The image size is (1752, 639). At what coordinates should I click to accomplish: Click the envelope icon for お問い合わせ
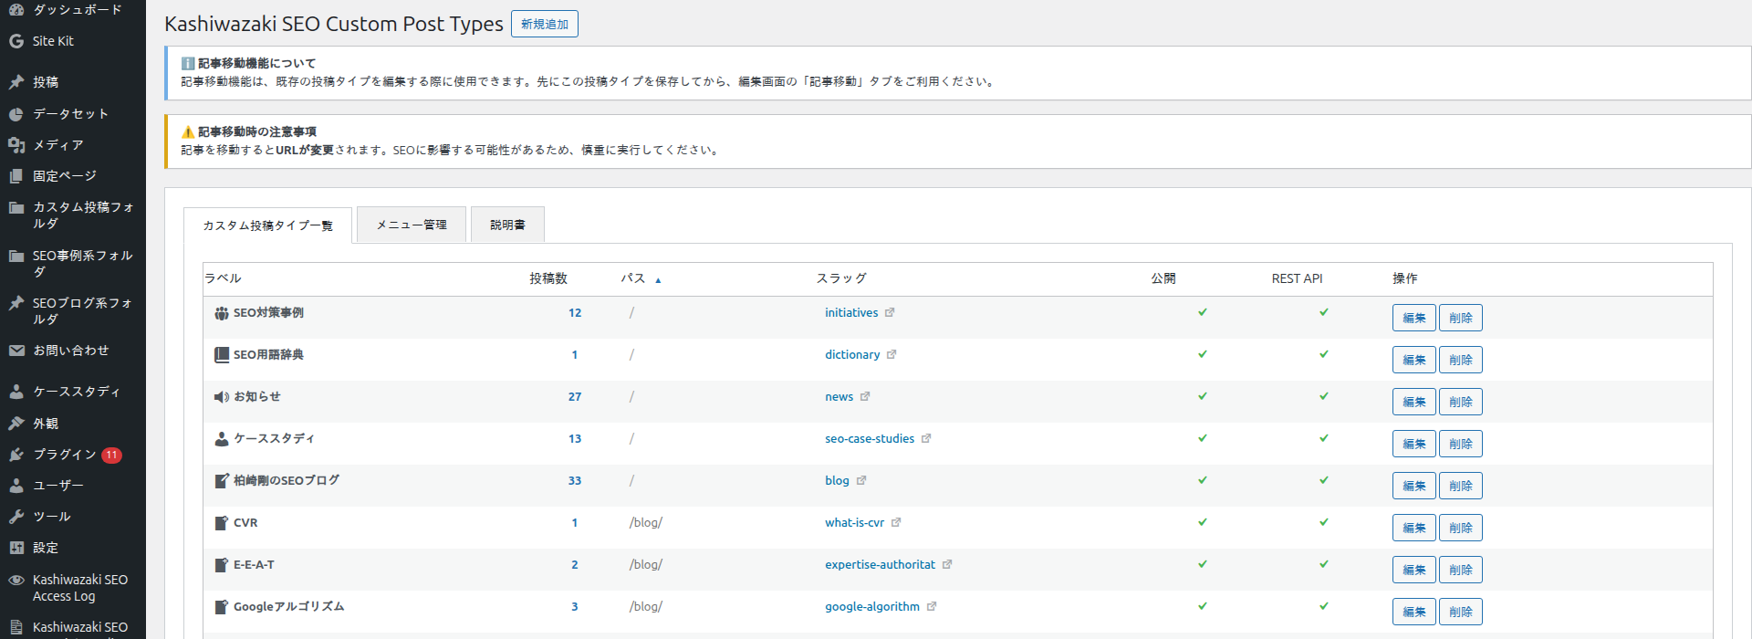16,351
